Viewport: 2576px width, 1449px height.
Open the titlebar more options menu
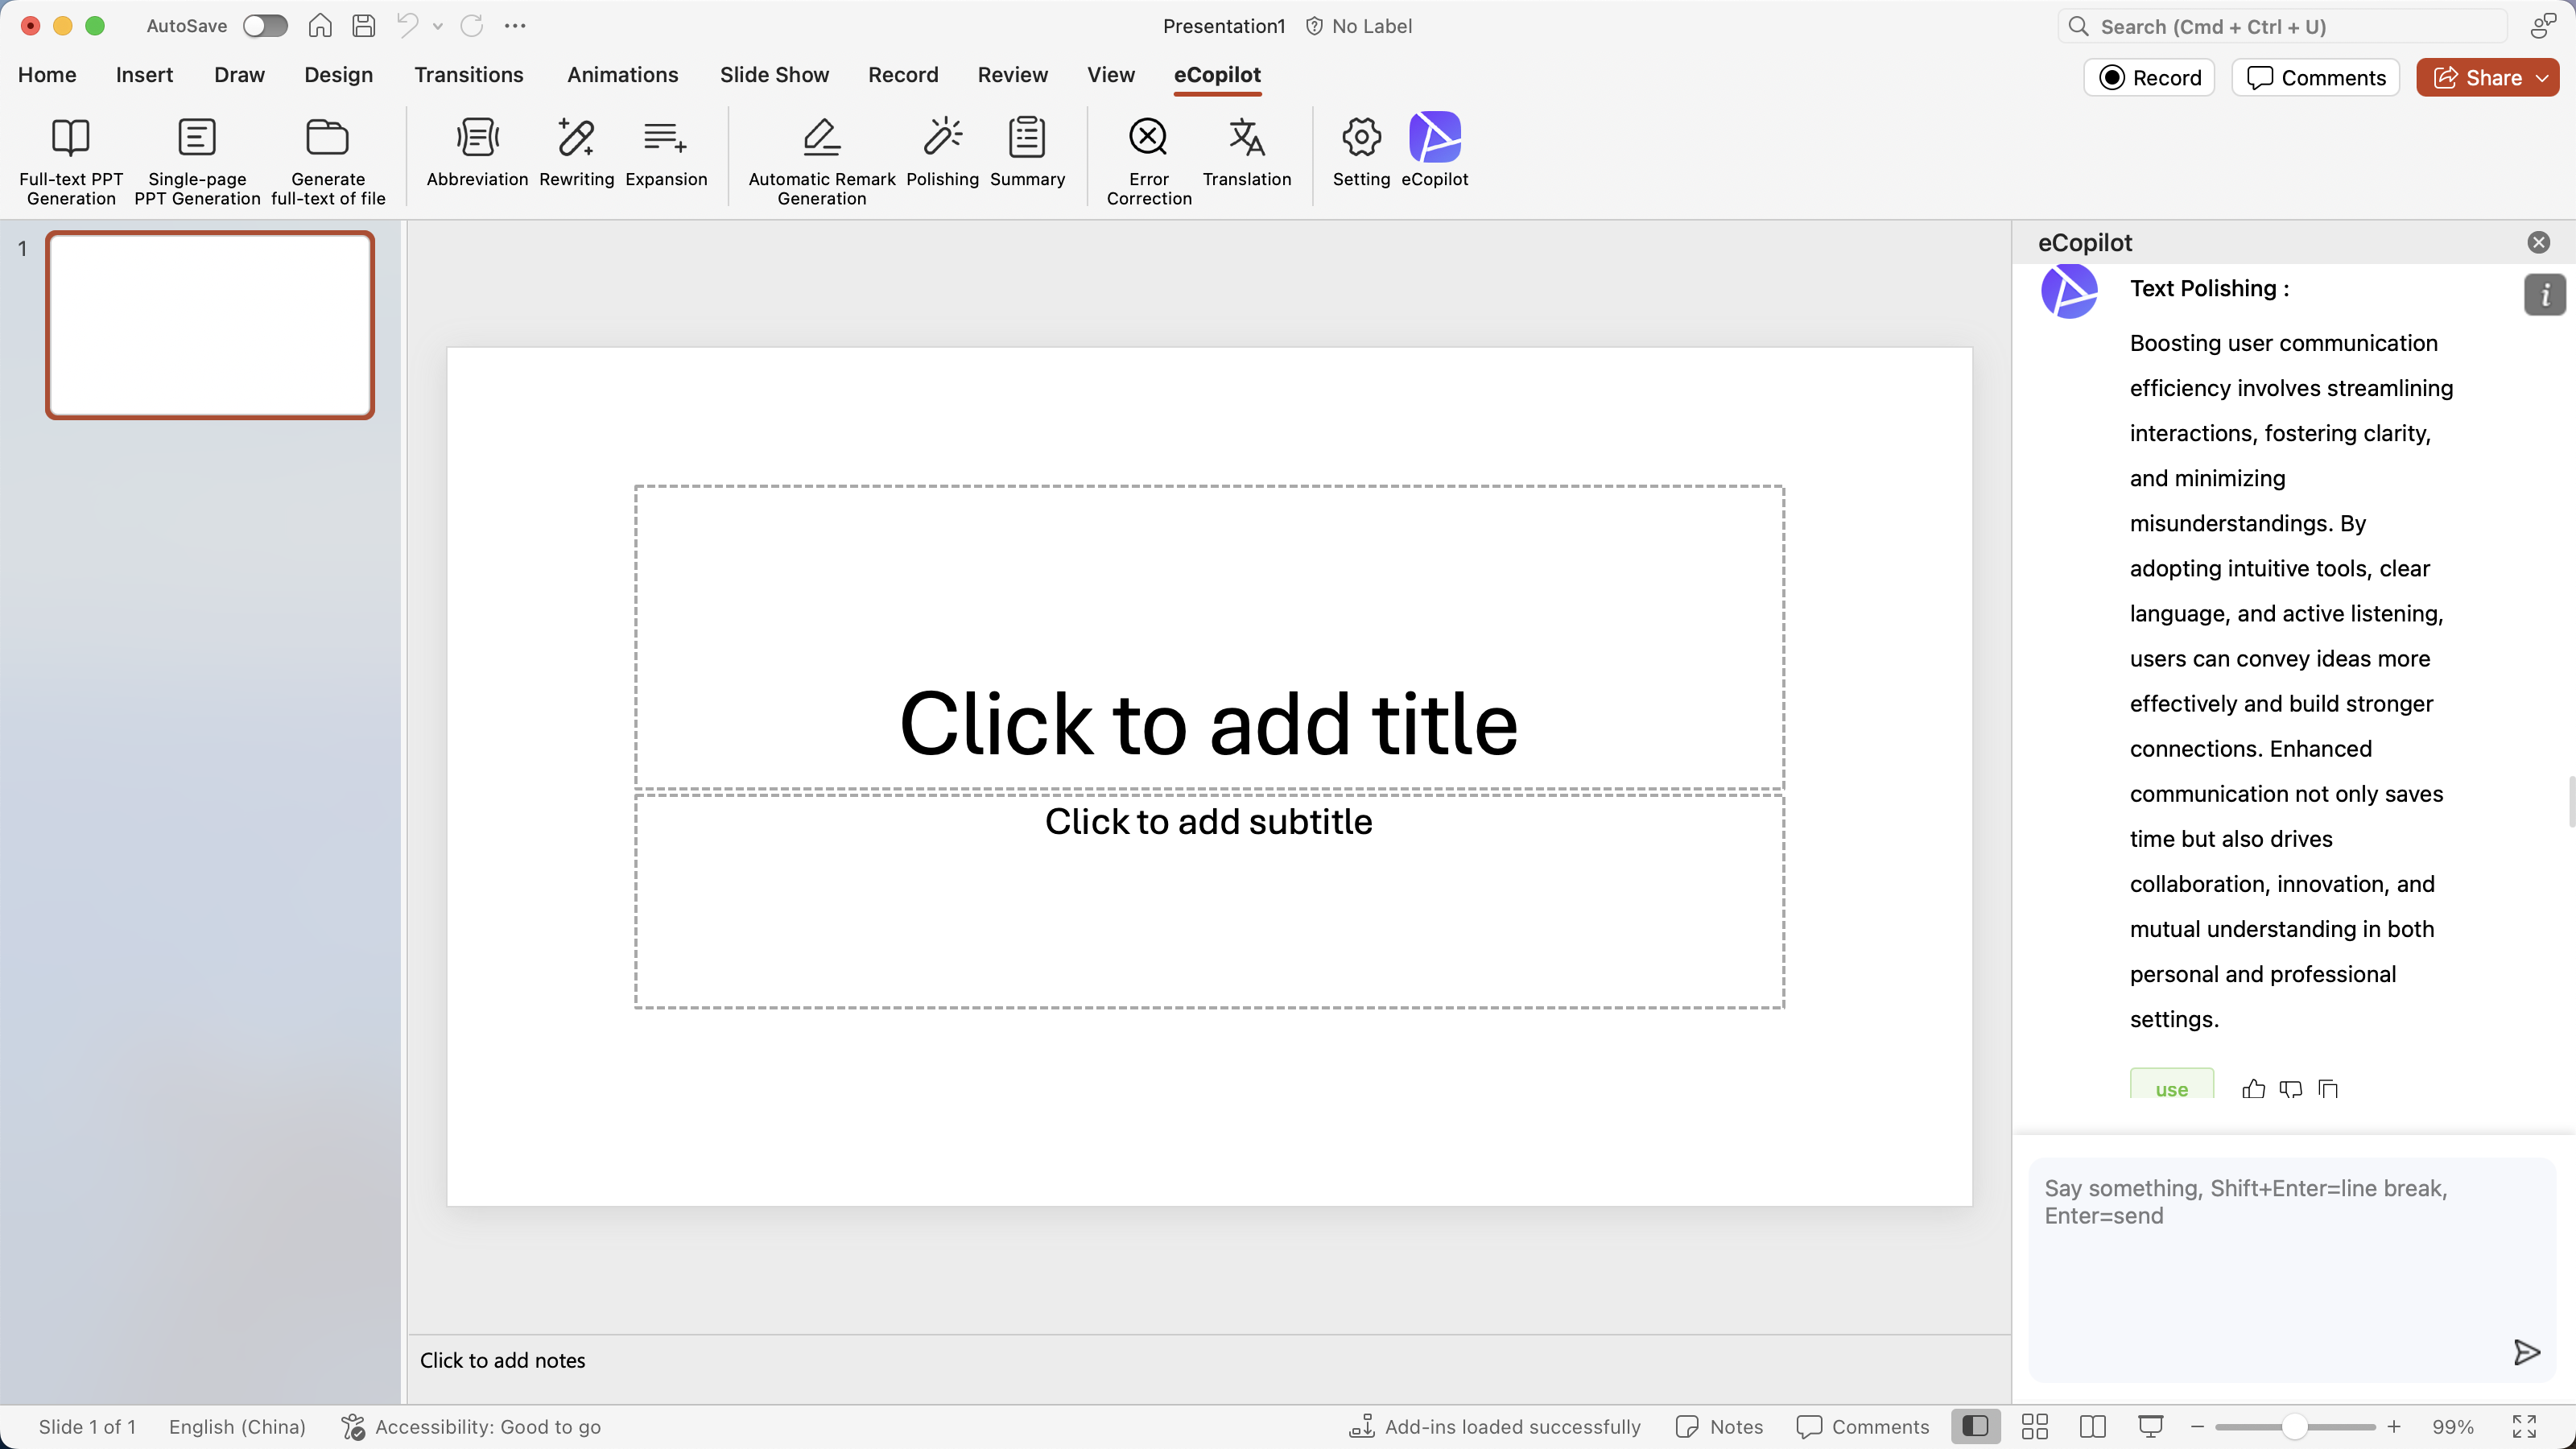[516, 26]
